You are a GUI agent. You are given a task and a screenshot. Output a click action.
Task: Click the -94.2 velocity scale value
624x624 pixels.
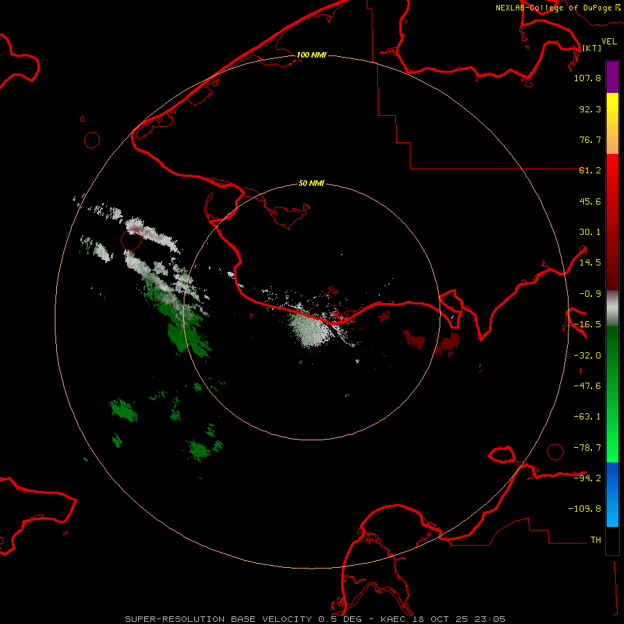pos(587,478)
